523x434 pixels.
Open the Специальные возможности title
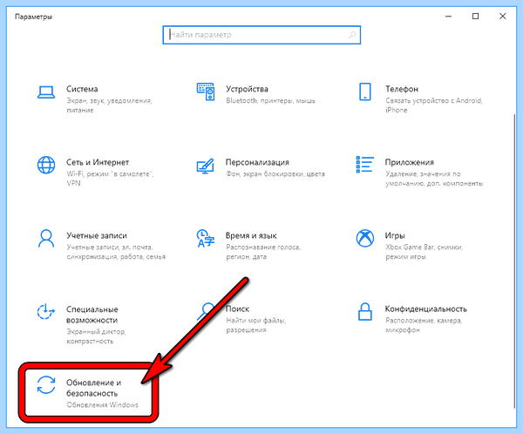[92, 315]
